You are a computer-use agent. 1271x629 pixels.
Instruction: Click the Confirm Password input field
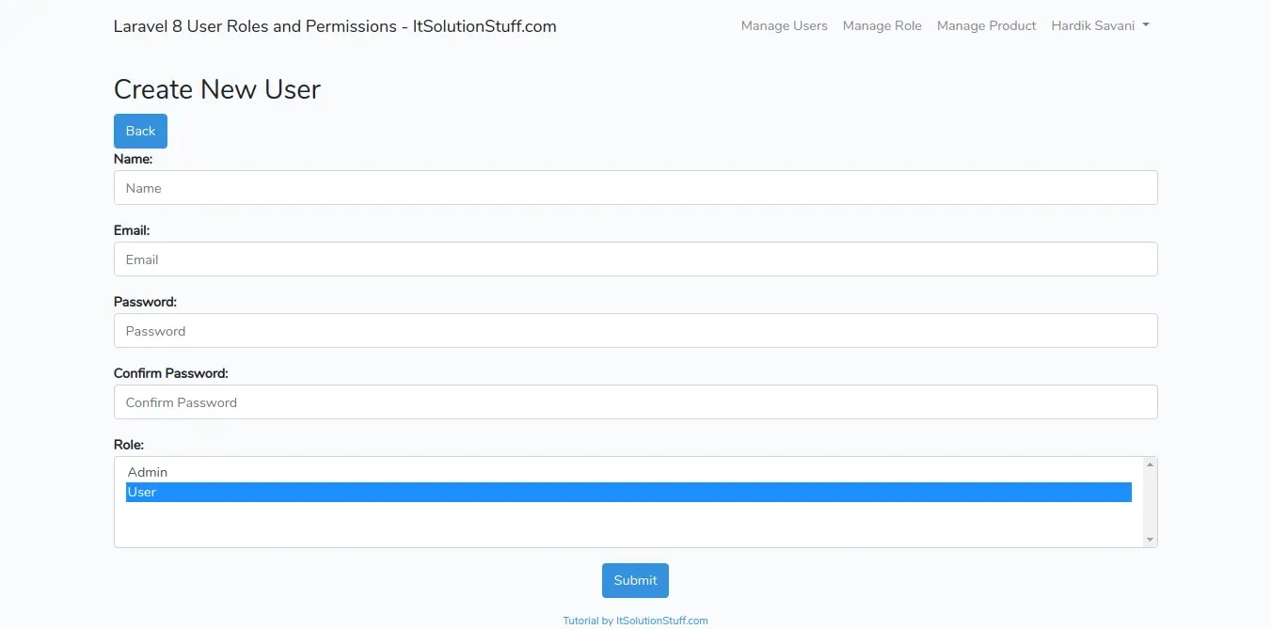pyautogui.click(x=635, y=402)
